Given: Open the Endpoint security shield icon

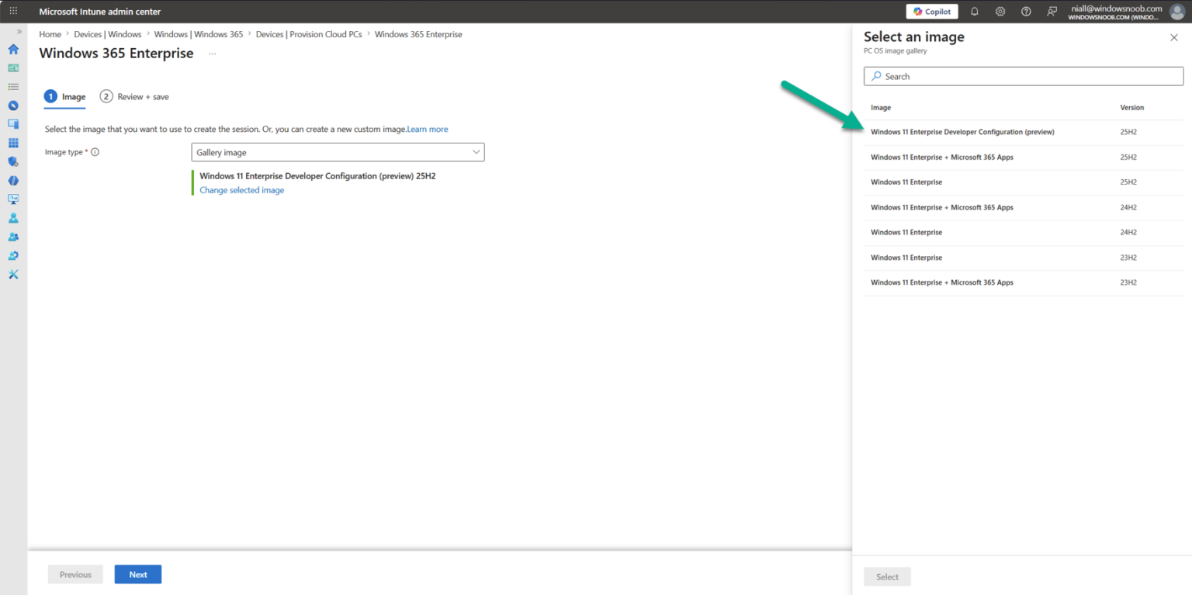Looking at the screenshot, I should tap(13, 162).
